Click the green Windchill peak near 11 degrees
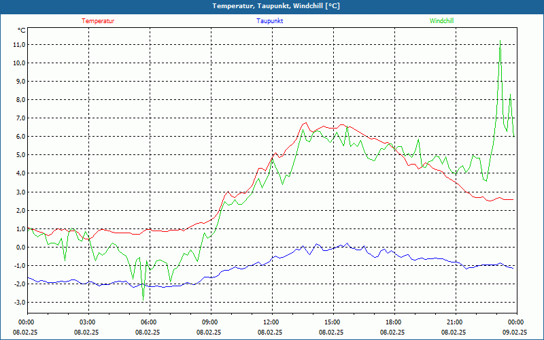544x340 pixels. (x=500, y=41)
